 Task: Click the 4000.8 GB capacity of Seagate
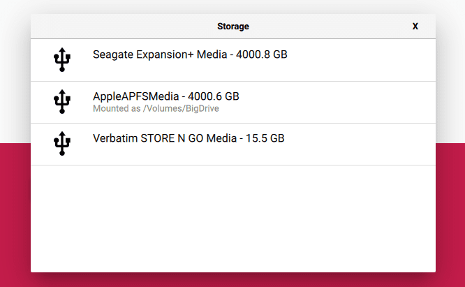pos(262,54)
